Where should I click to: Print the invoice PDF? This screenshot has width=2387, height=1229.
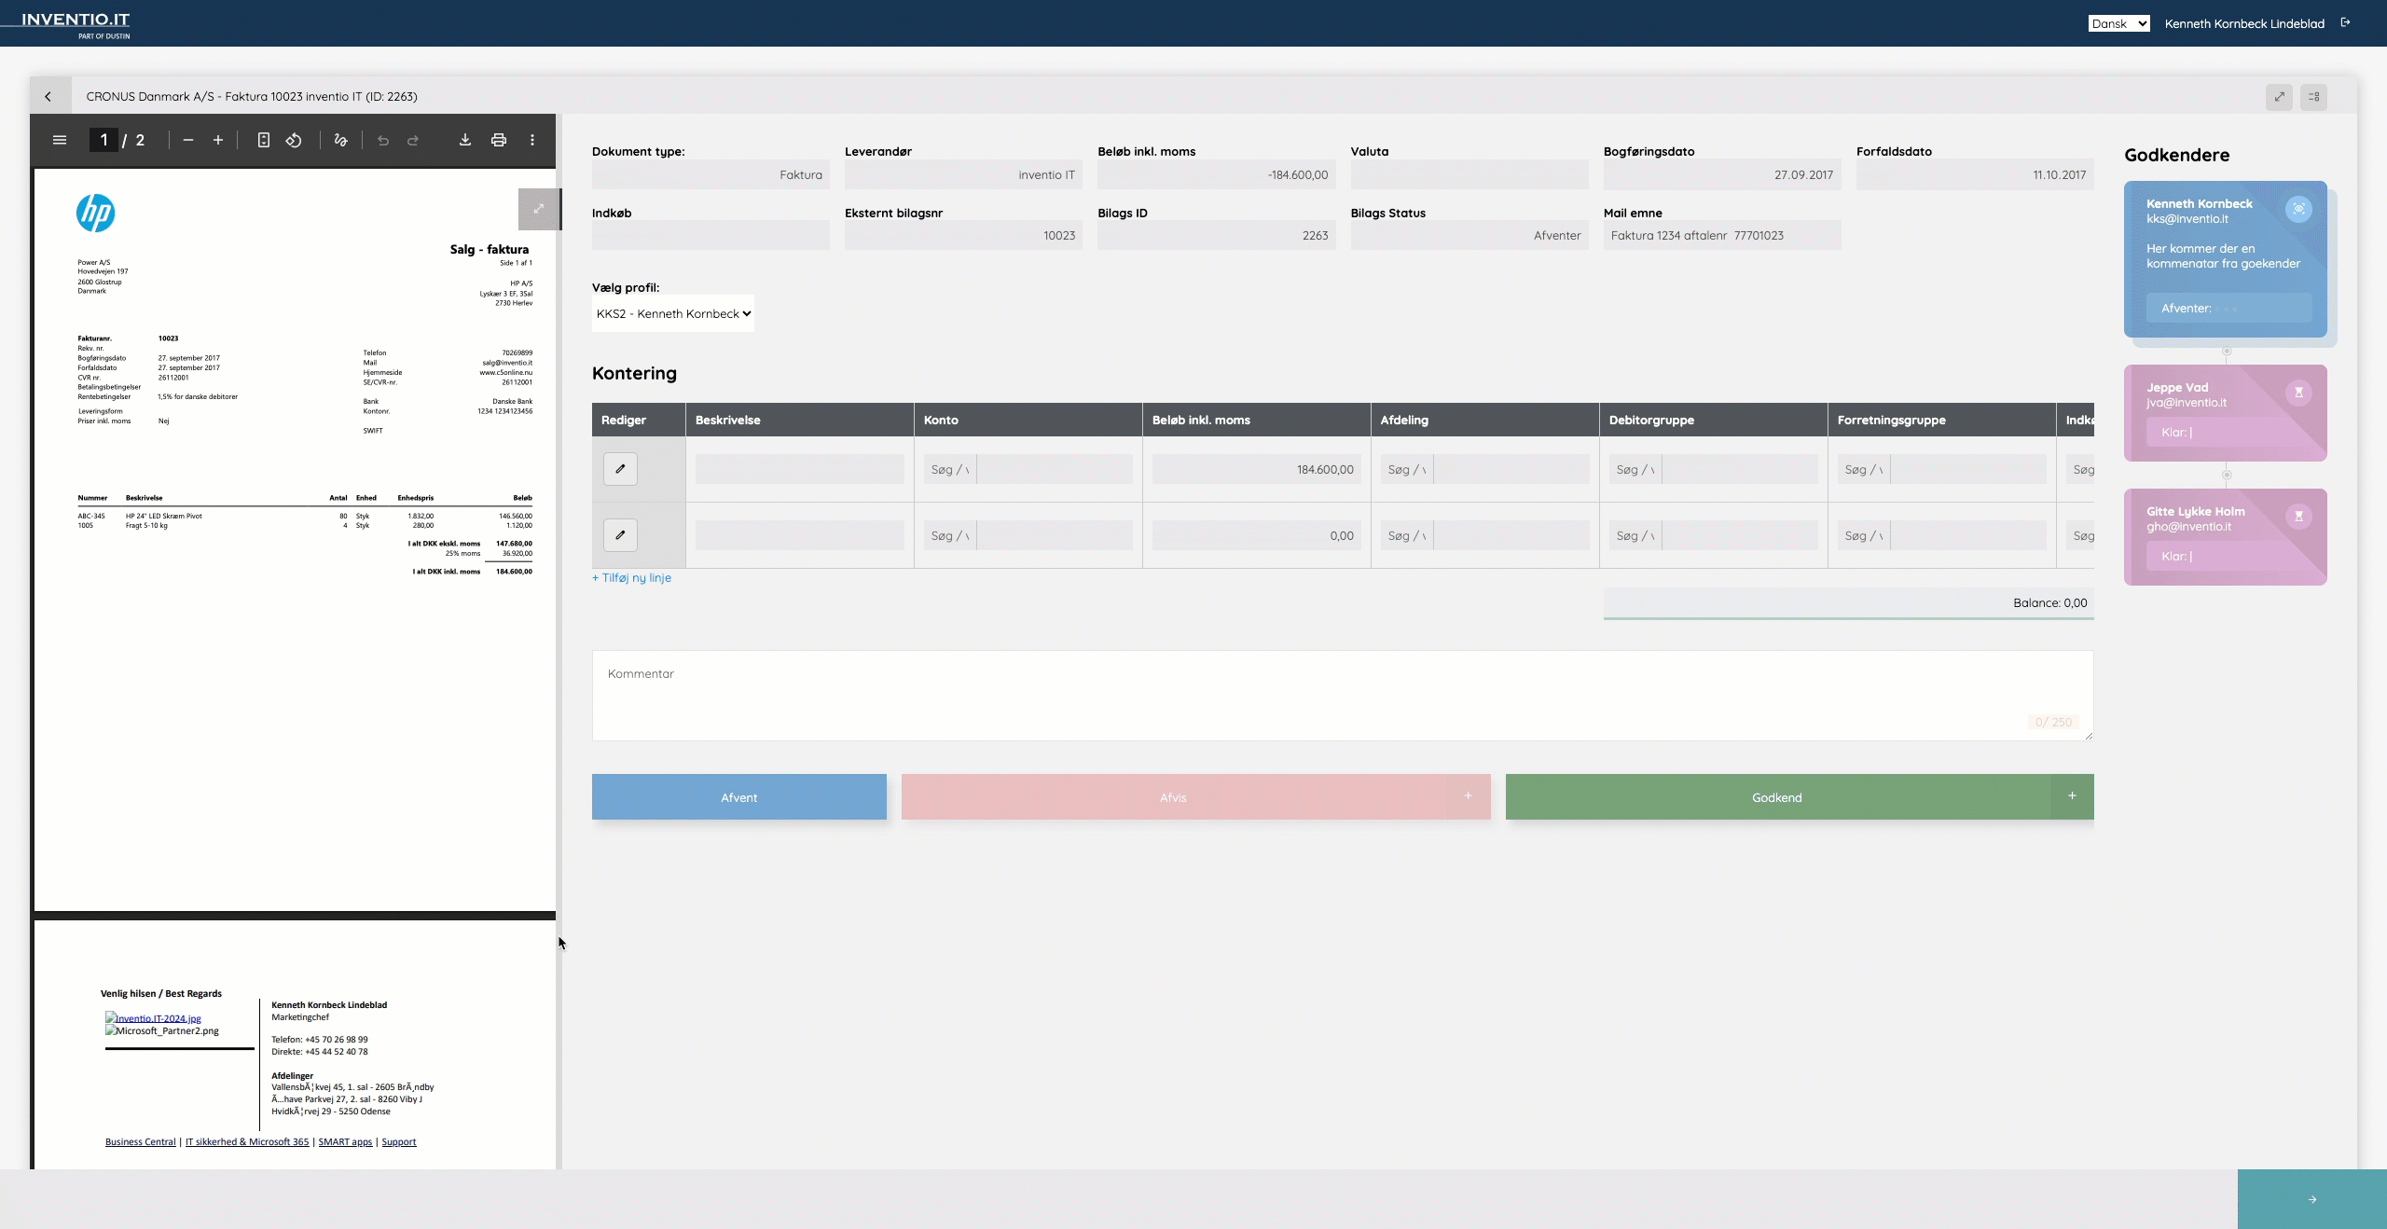[x=499, y=140]
